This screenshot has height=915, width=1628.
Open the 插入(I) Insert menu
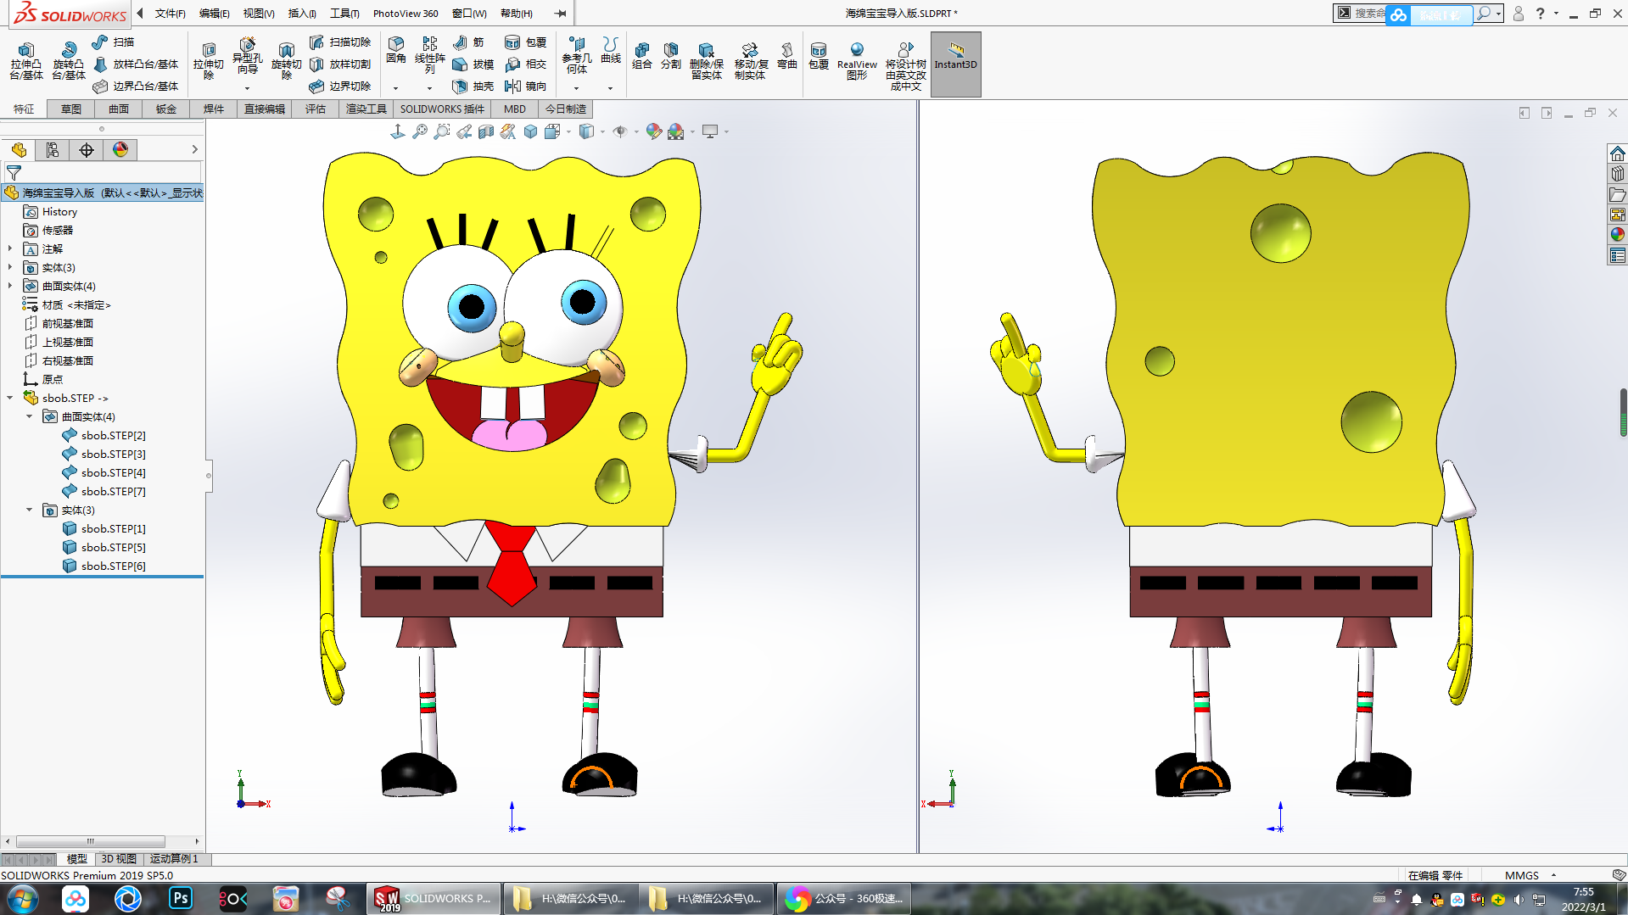pyautogui.click(x=302, y=14)
